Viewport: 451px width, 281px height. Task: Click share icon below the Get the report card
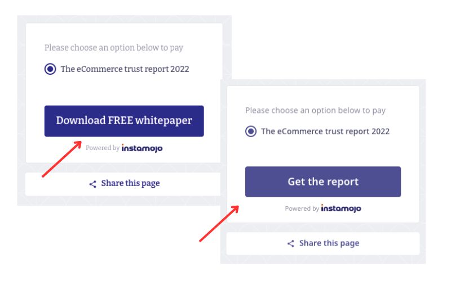tap(291, 243)
